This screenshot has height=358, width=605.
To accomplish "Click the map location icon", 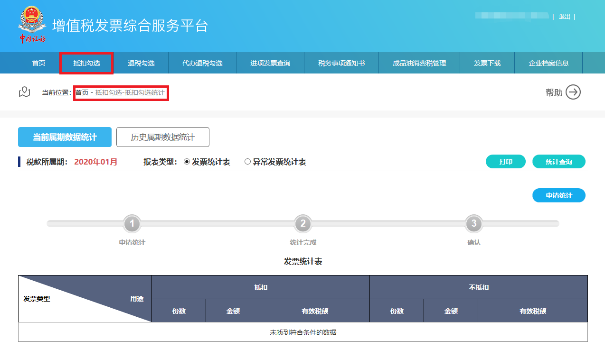I will pos(24,92).
